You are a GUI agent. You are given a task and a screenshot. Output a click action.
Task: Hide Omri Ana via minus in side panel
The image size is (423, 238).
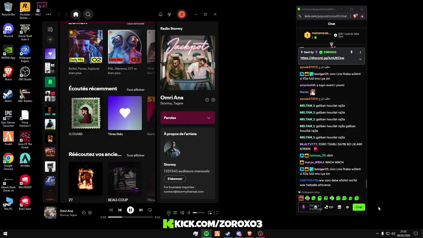207,100
